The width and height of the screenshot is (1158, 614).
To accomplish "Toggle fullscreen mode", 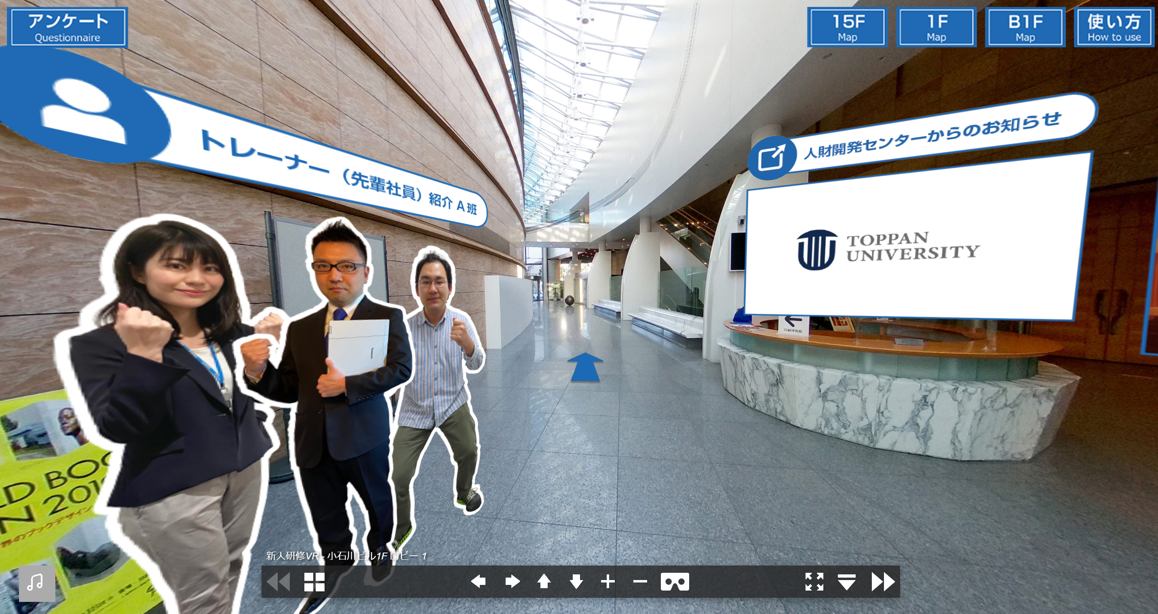I will point(814,582).
